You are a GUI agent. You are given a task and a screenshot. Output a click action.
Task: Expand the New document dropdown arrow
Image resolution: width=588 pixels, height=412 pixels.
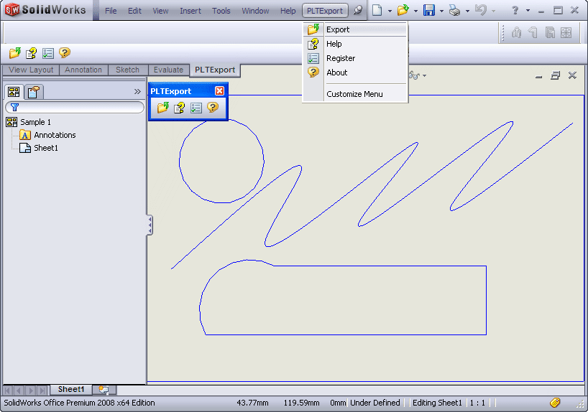click(x=390, y=11)
